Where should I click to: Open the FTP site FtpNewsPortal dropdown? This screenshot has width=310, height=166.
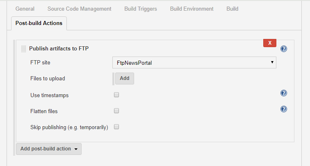point(194,63)
